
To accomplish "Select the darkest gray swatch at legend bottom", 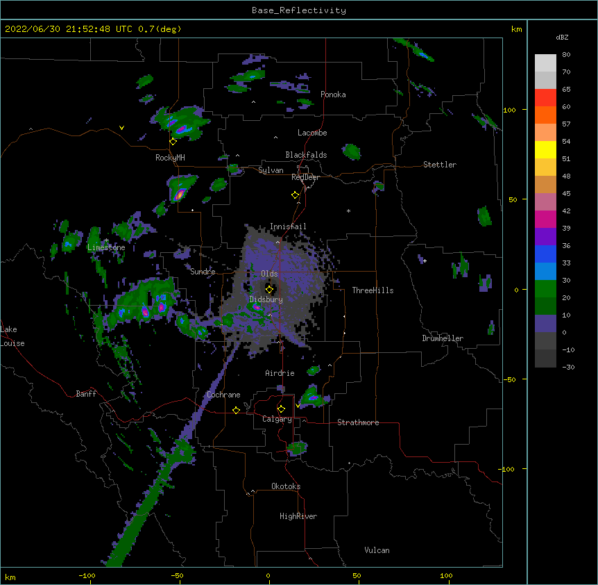I will 545,359.
